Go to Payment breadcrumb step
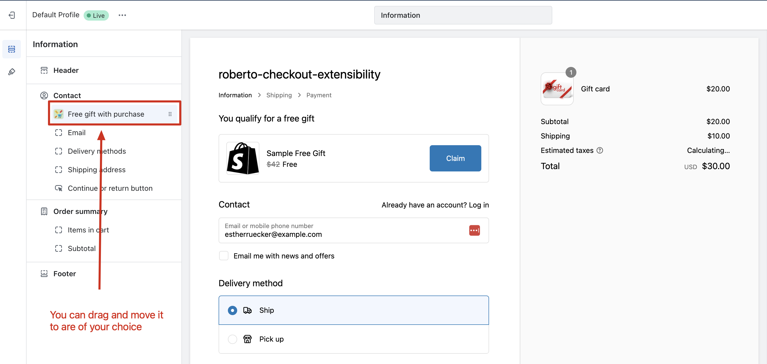Screen dimensions: 767x364 point(318,95)
